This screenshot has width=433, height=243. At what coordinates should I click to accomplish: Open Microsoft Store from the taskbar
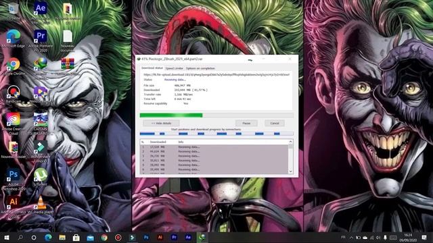(76, 237)
